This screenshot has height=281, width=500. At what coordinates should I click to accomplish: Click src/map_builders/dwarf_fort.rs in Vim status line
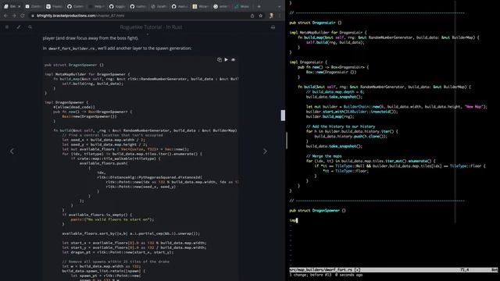pos(321,269)
